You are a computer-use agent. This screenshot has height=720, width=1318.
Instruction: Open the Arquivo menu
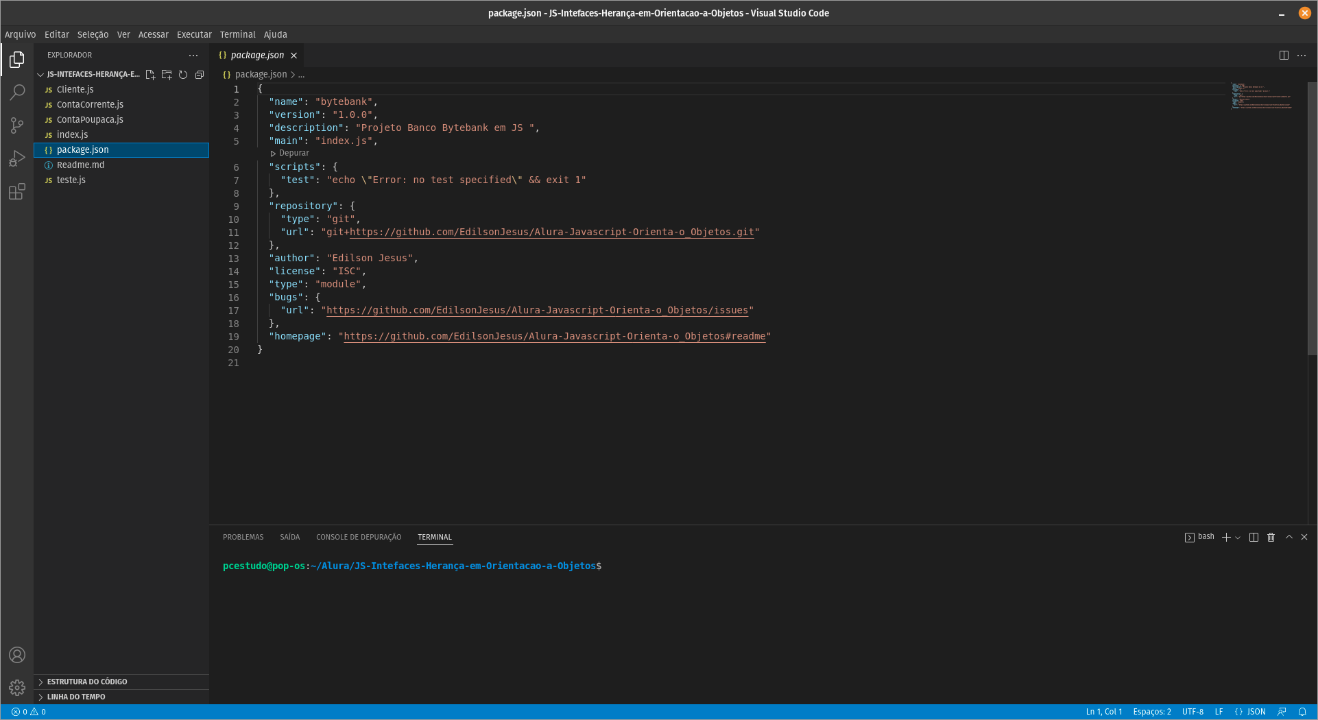coord(21,34)
